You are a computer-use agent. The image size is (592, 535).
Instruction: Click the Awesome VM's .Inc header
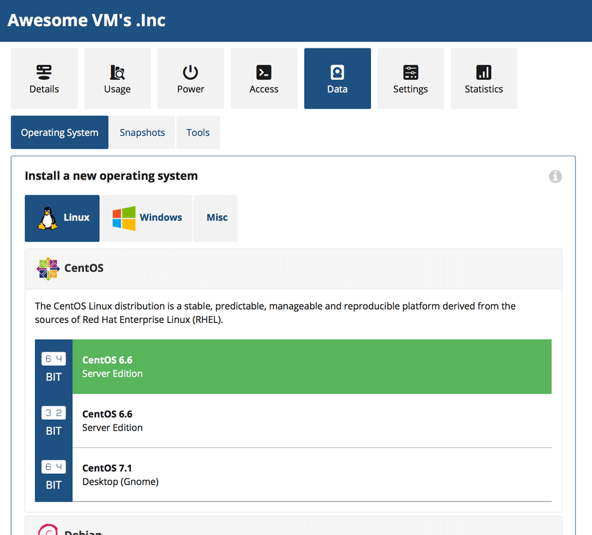[x=86, y=20]
